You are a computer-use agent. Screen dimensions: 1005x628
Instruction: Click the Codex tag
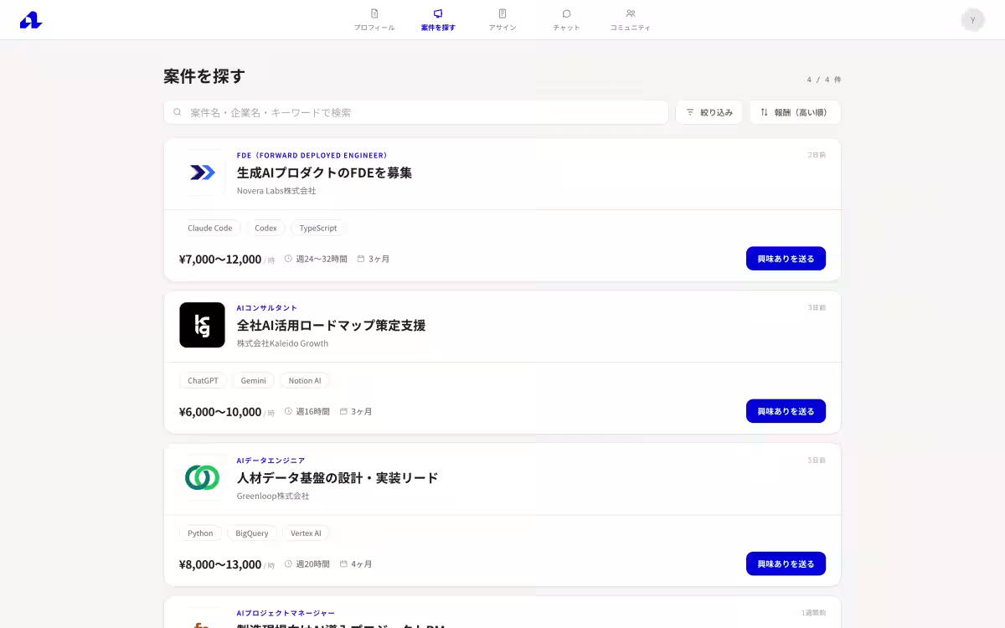click(x=265, y=228)
